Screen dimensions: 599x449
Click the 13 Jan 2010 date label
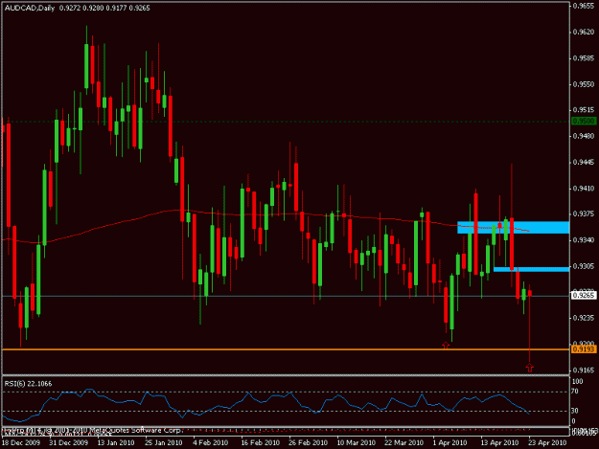click(x=116, y=443)
